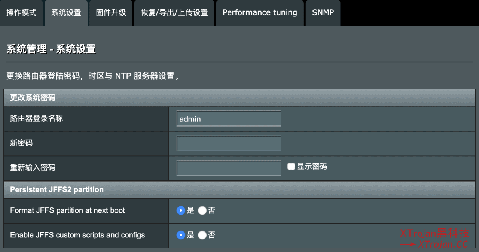Click the 系统管理 - 系统设置 page title
The width and height of the screenshot is (479, 252).
click(x=51, y=49)
